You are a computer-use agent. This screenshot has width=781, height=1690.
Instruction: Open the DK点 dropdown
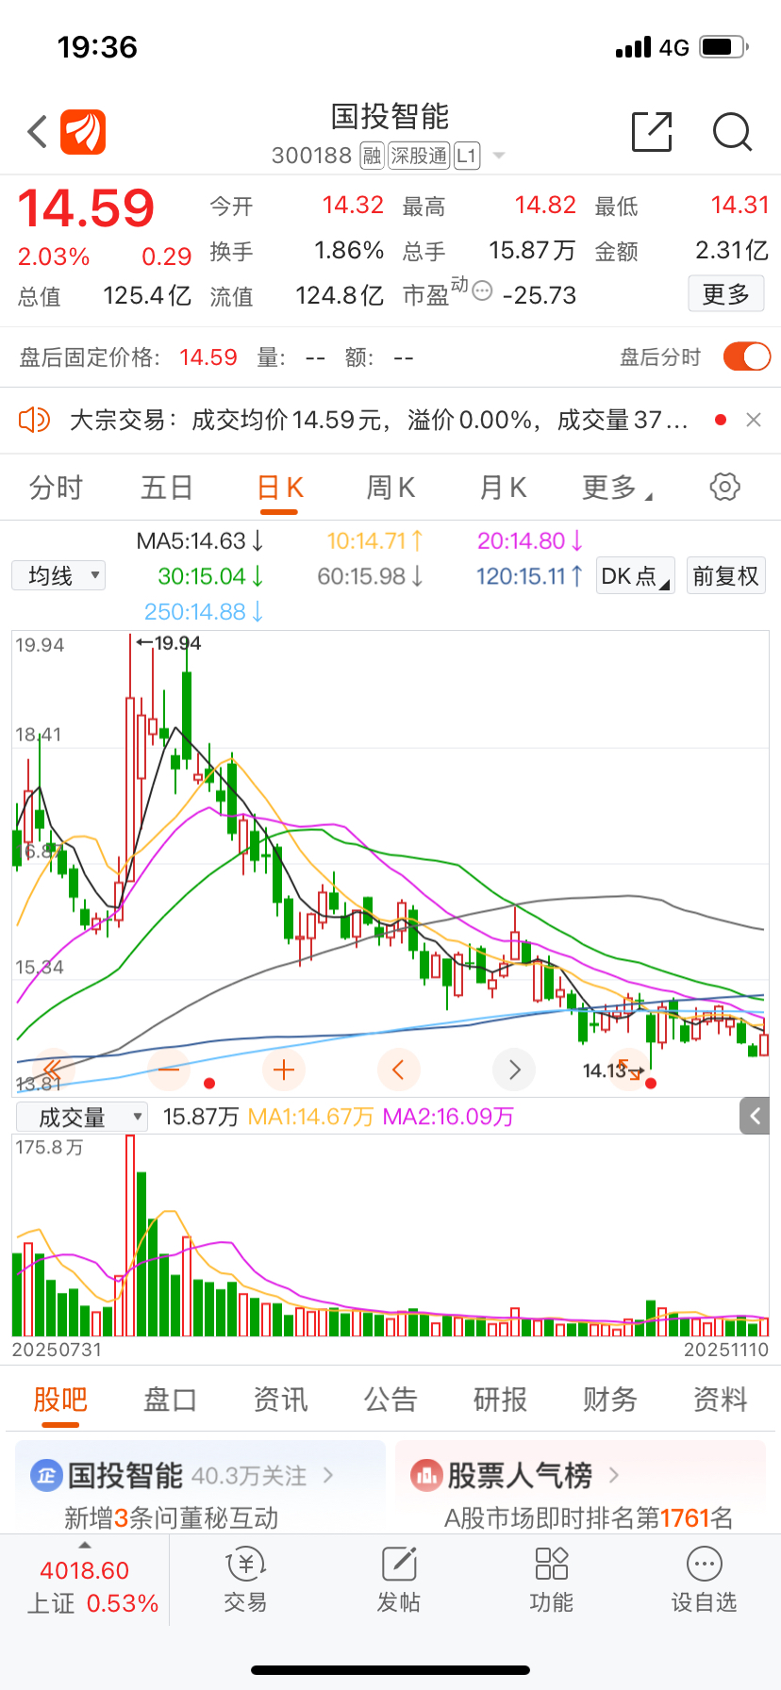635,575
